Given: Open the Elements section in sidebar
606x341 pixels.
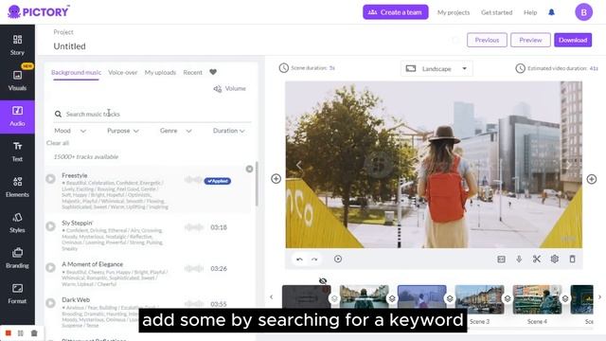Looking at the screenshot, I should [x=17, y=188].
